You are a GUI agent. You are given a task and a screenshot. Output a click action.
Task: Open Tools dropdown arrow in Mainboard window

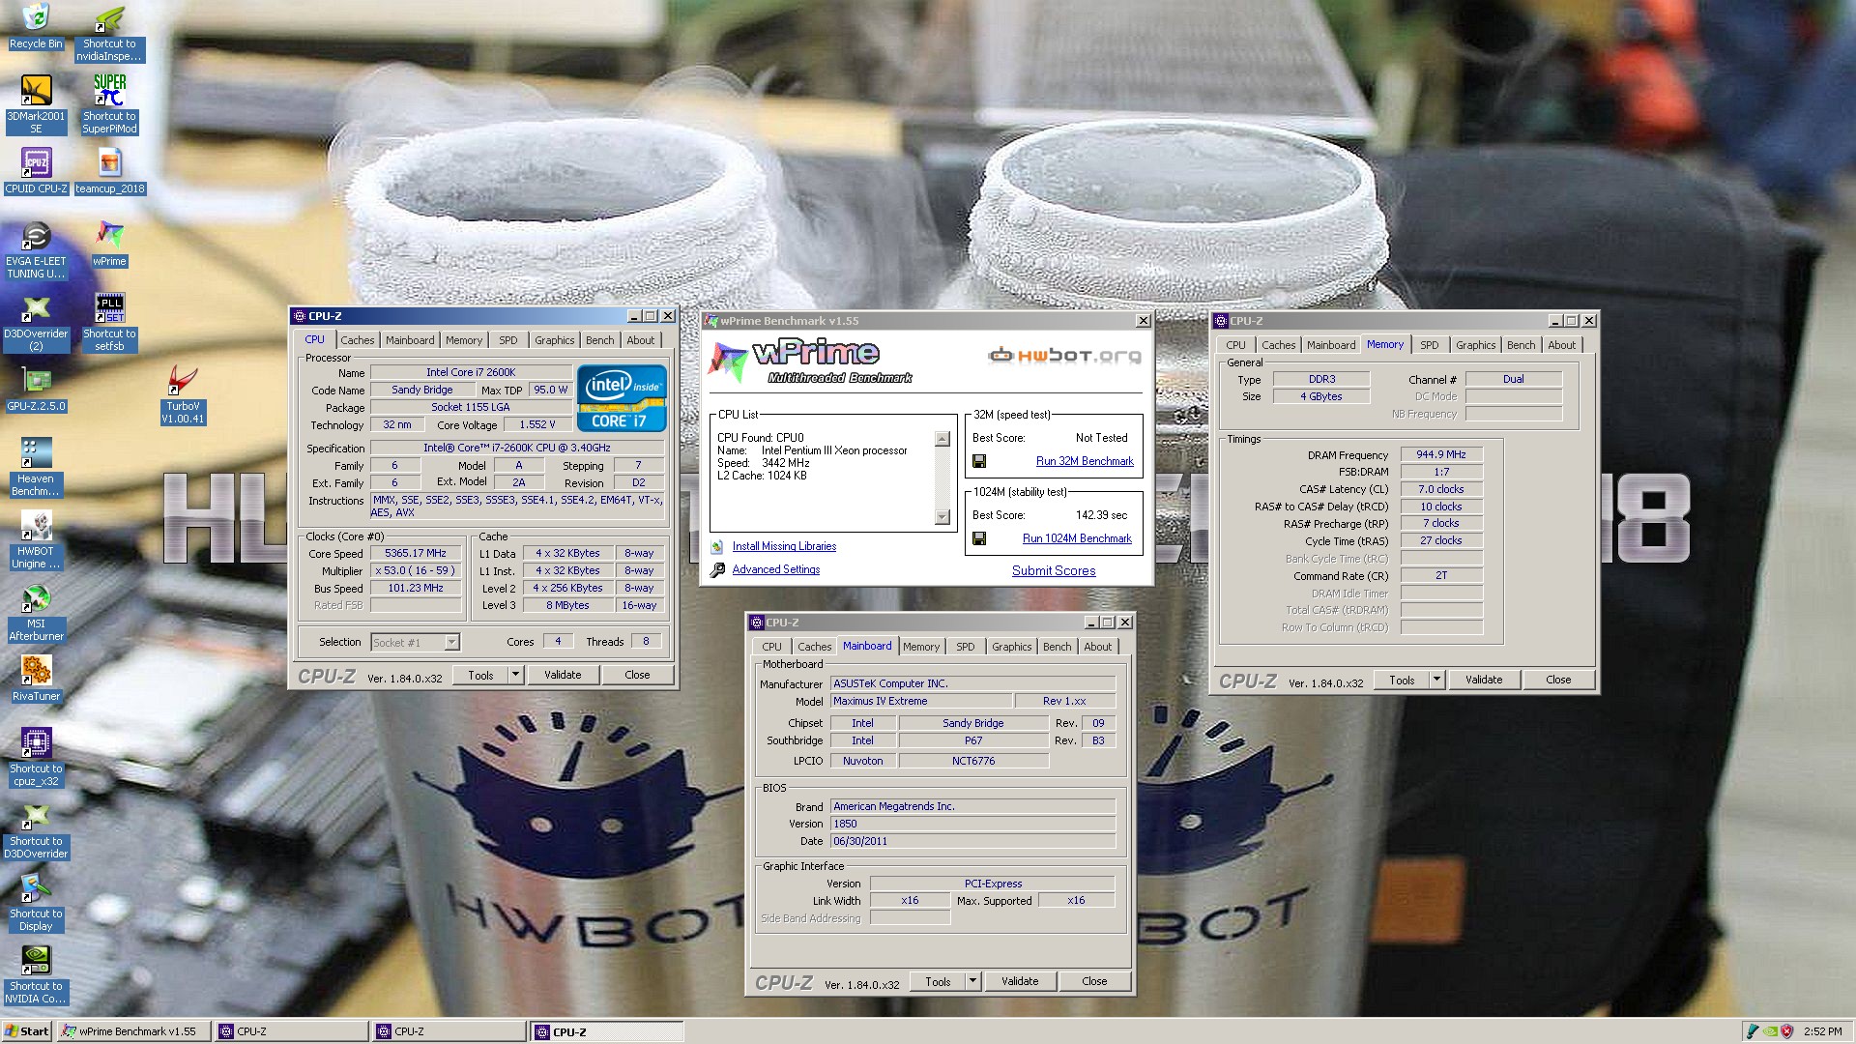click(x=972, y=981)
